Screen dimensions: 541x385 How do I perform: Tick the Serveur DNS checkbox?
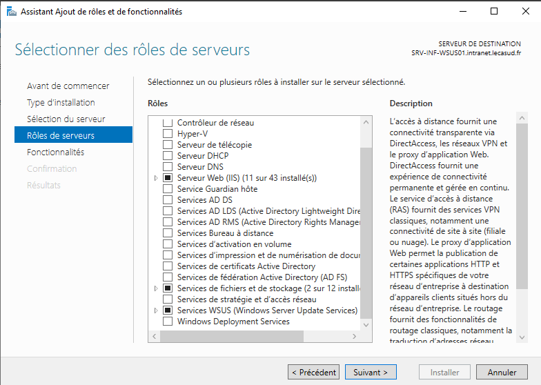click(x=167, y=167)
